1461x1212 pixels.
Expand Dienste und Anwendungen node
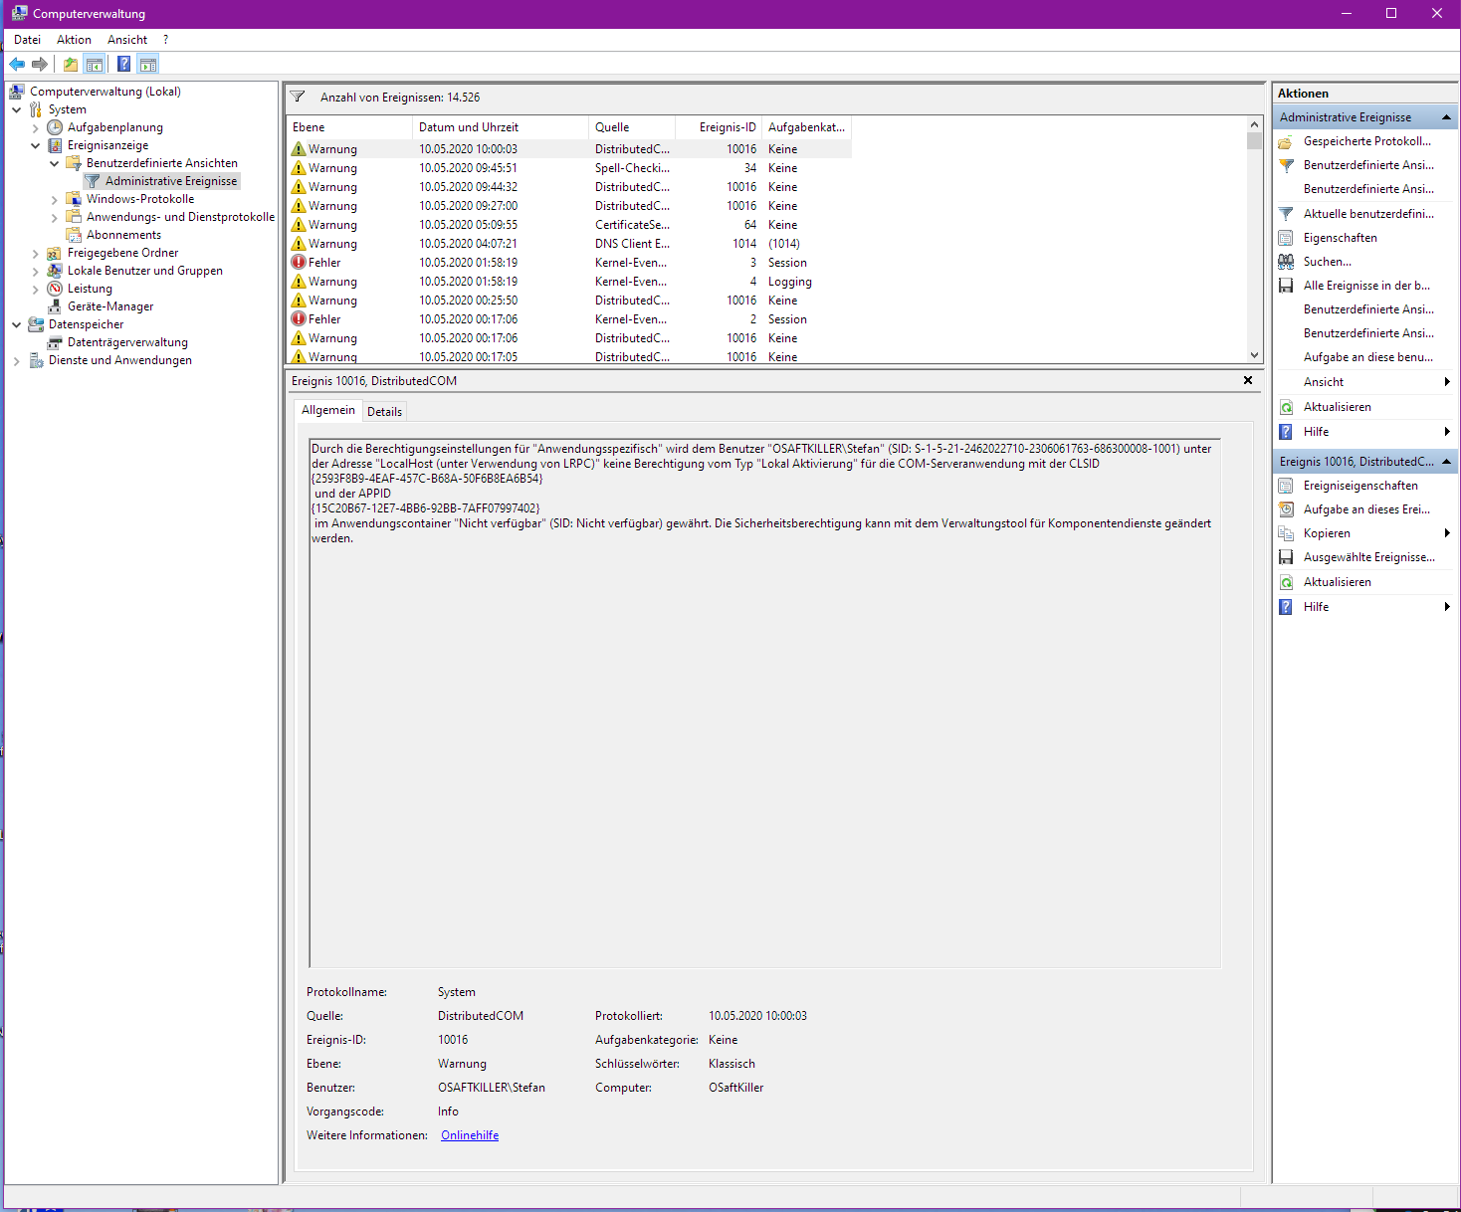point(17,360)
